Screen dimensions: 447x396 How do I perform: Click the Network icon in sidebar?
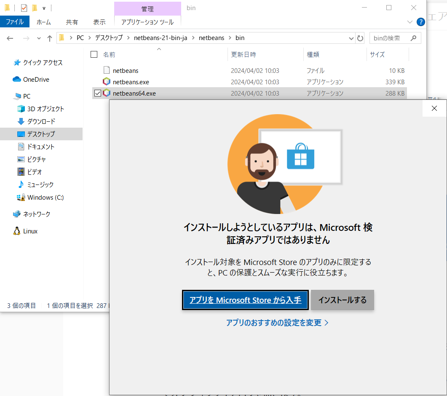point(17,214)
